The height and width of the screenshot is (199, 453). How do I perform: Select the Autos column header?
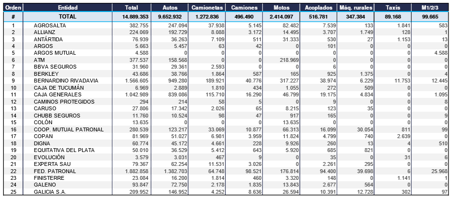click(x=170, y=8)
